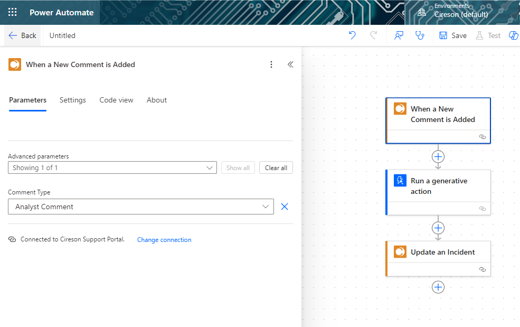The image size is (520, 327).
Task: Go Back using the arrow button
Action: (x=22, y=35)
